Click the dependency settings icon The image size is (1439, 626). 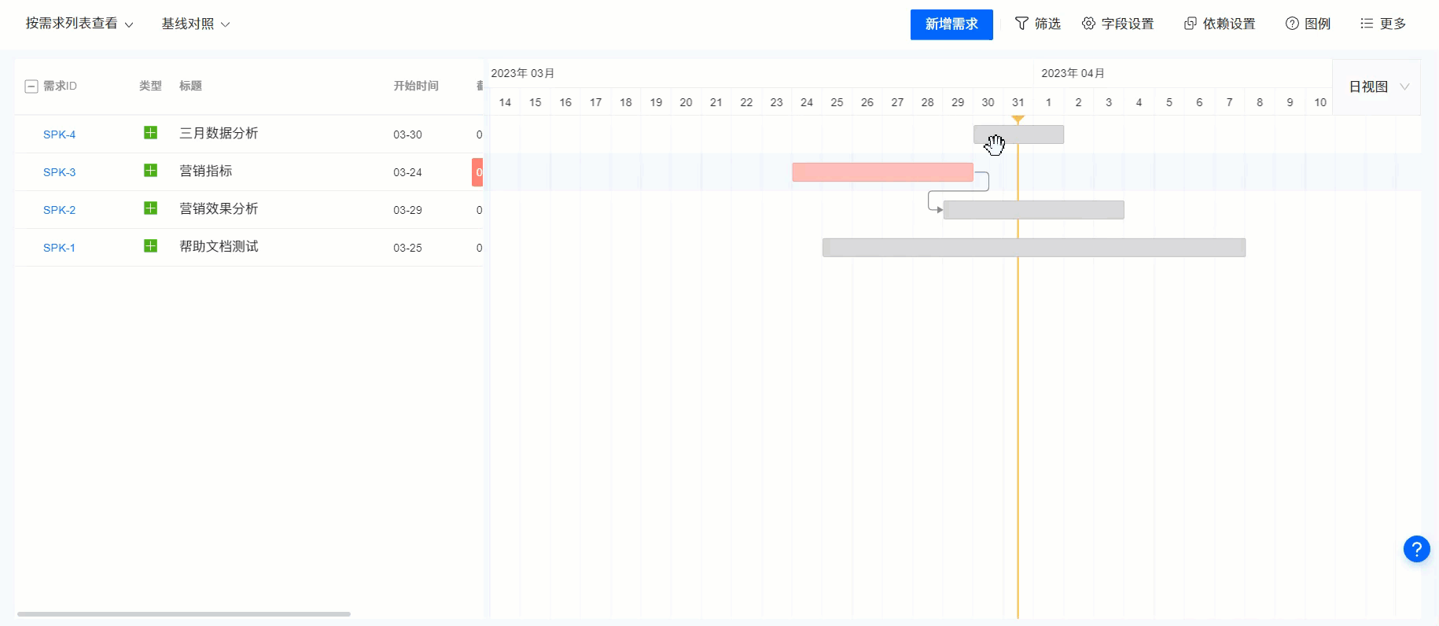1190,24
